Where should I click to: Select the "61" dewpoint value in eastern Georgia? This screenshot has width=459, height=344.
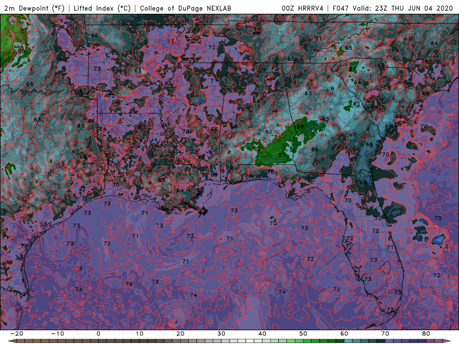tap(356, 104)
